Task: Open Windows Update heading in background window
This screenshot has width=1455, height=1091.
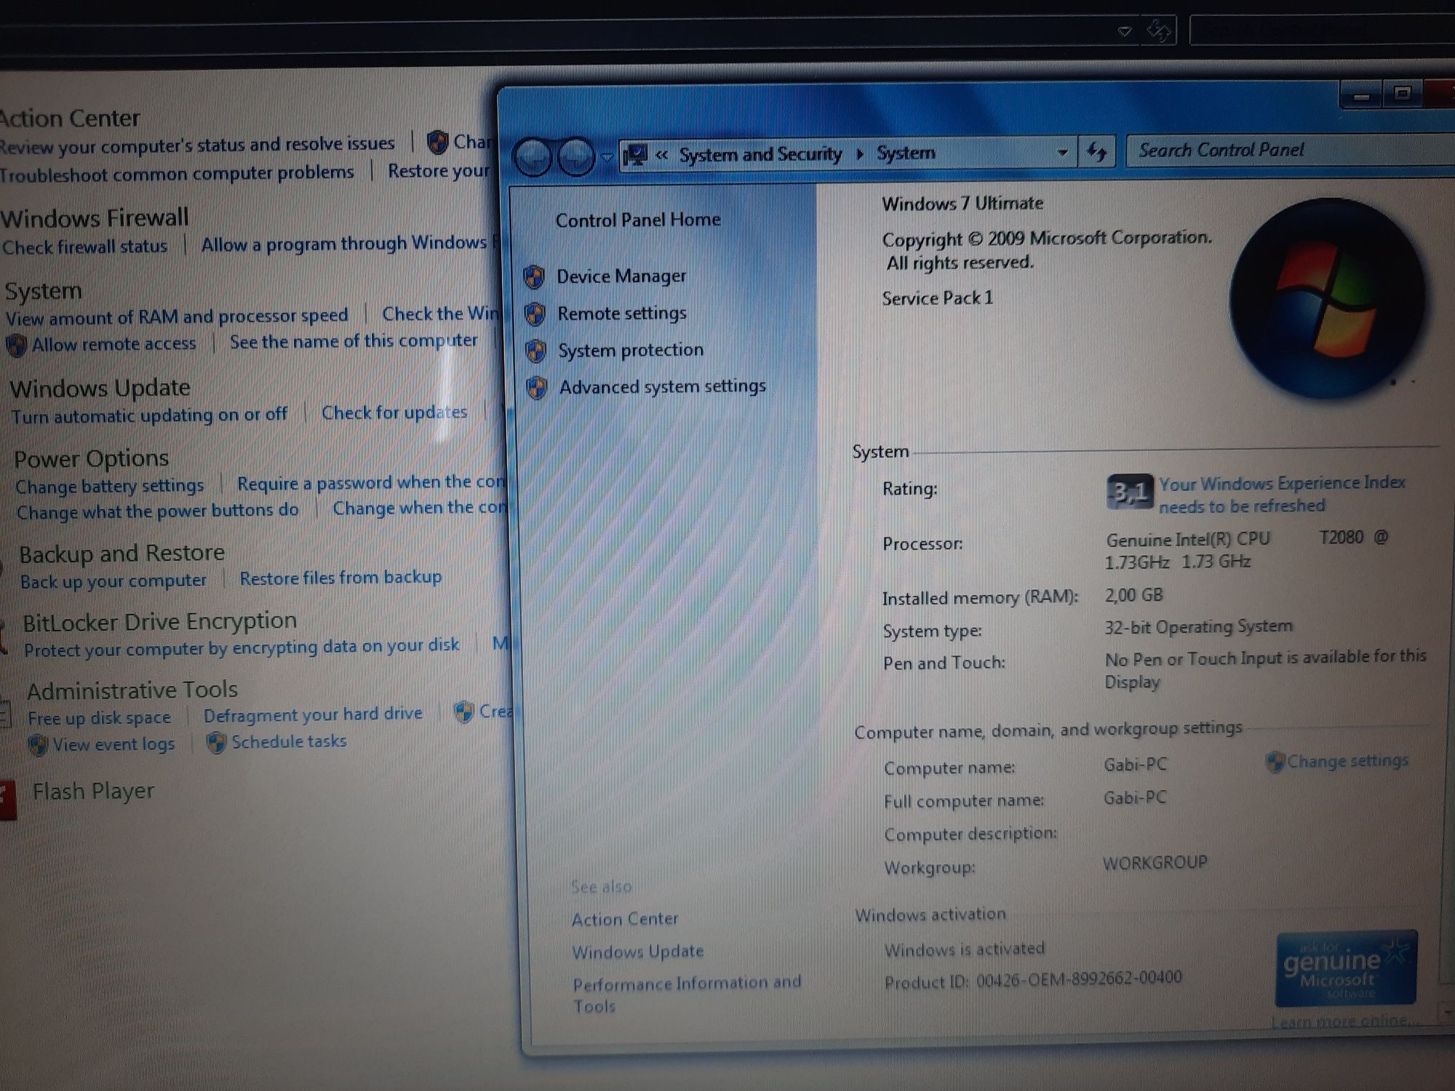Action: [100, 388]
